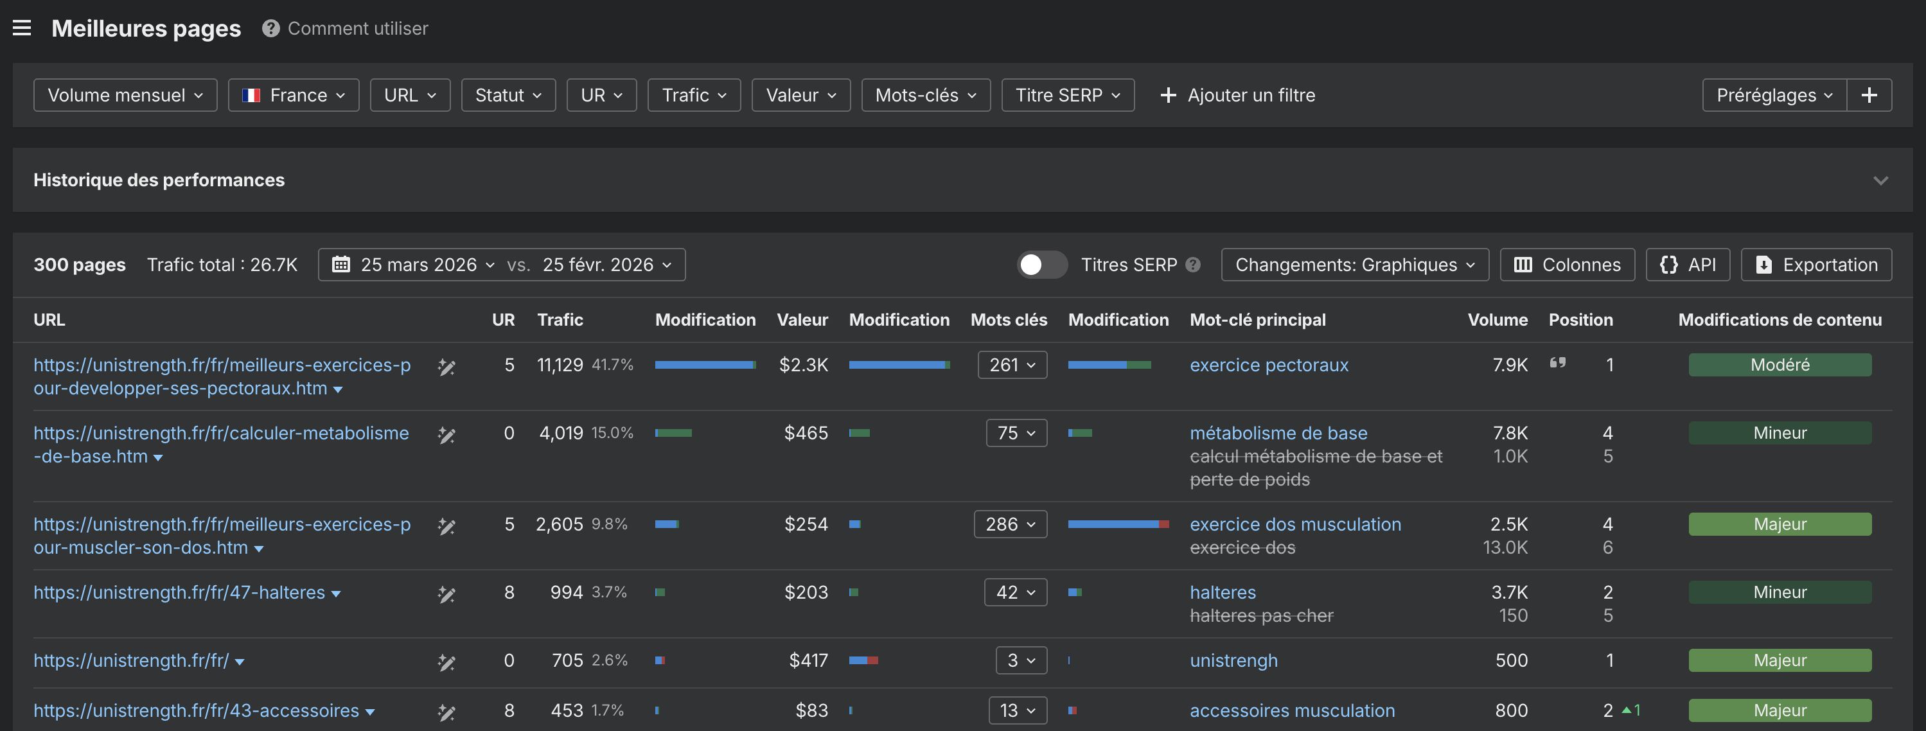Open the calendar icon next to the dates
This screenshot has height=731, width=1926.
click(341, 264)
